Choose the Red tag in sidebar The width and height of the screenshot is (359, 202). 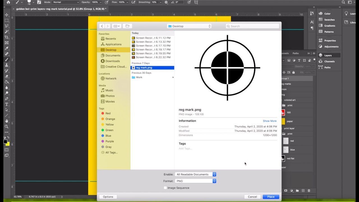[108, 113]
